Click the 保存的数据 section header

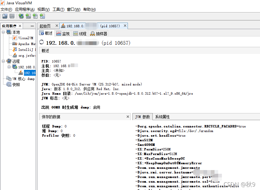click(85, 117)
